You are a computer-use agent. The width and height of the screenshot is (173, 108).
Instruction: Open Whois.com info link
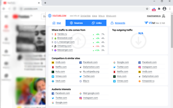[x=111, y=16]
